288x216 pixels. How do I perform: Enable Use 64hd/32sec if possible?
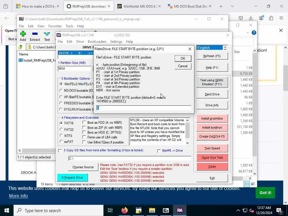point(84,142)
